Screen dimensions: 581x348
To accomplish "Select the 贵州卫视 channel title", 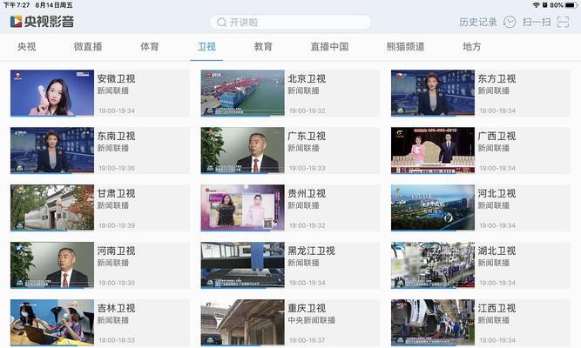I will coord(307,194).
